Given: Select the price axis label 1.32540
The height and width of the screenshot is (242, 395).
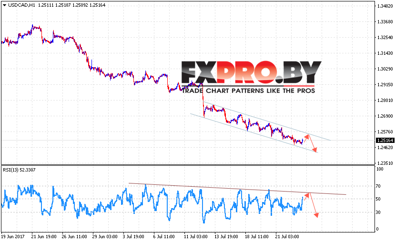Looking at the screenshot, I should click(385, 38).
